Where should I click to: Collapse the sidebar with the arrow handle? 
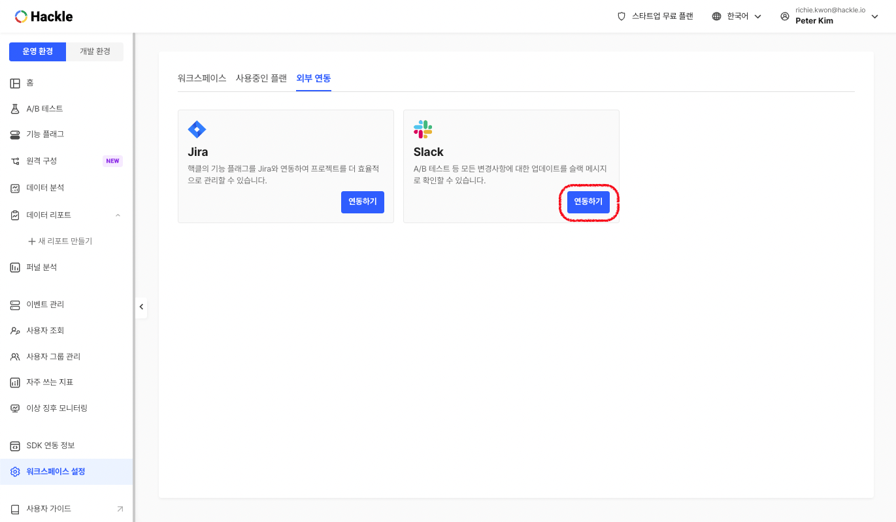141,307
